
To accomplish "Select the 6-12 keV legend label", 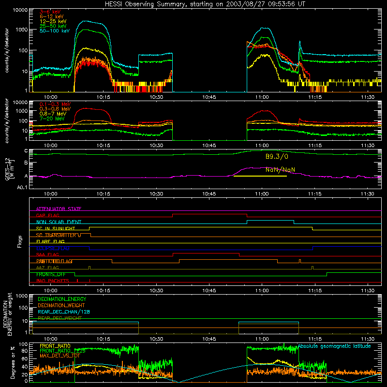I will [x=52, y=16].
